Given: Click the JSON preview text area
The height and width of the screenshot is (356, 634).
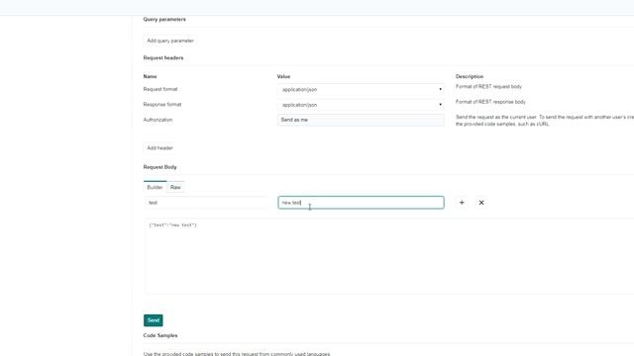Looking at the screenshot, I should click(x=388, y=256).
